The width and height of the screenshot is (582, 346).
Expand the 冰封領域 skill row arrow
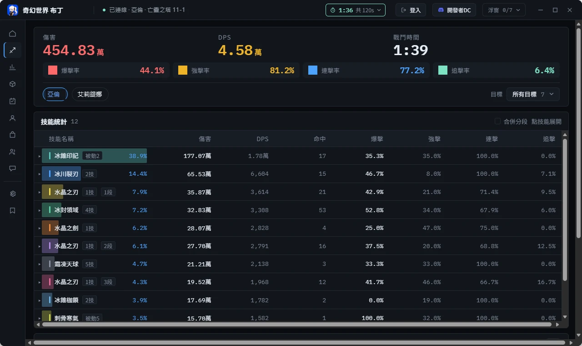[x=39, y=210]
